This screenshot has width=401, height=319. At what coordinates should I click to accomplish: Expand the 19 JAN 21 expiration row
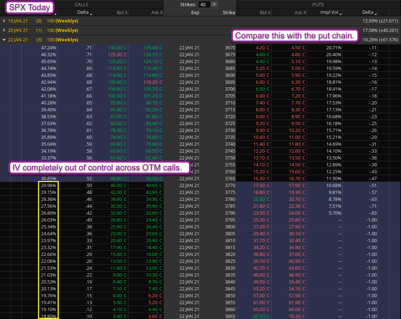(4, 21)
